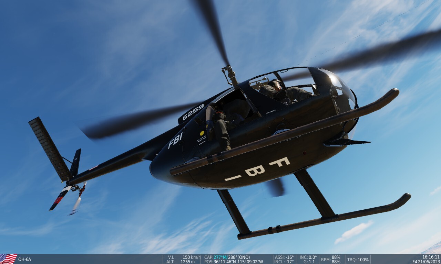Click the 150 km/h airspeed readout
The width and height of the screenshot is (441, 264).
coord(191,257)
